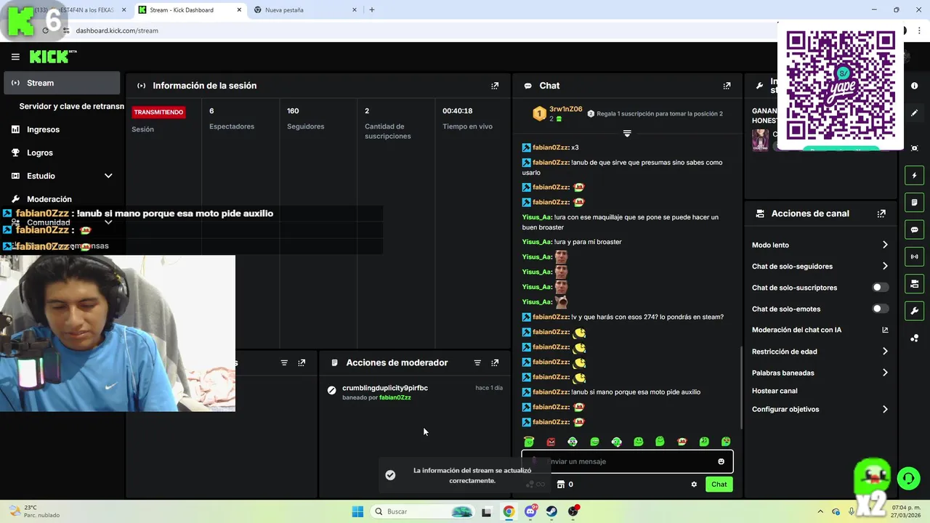Toggle Chat de solo-emotes switch
Viewport: 930px width, 523px height.
[x=880, y=309]
